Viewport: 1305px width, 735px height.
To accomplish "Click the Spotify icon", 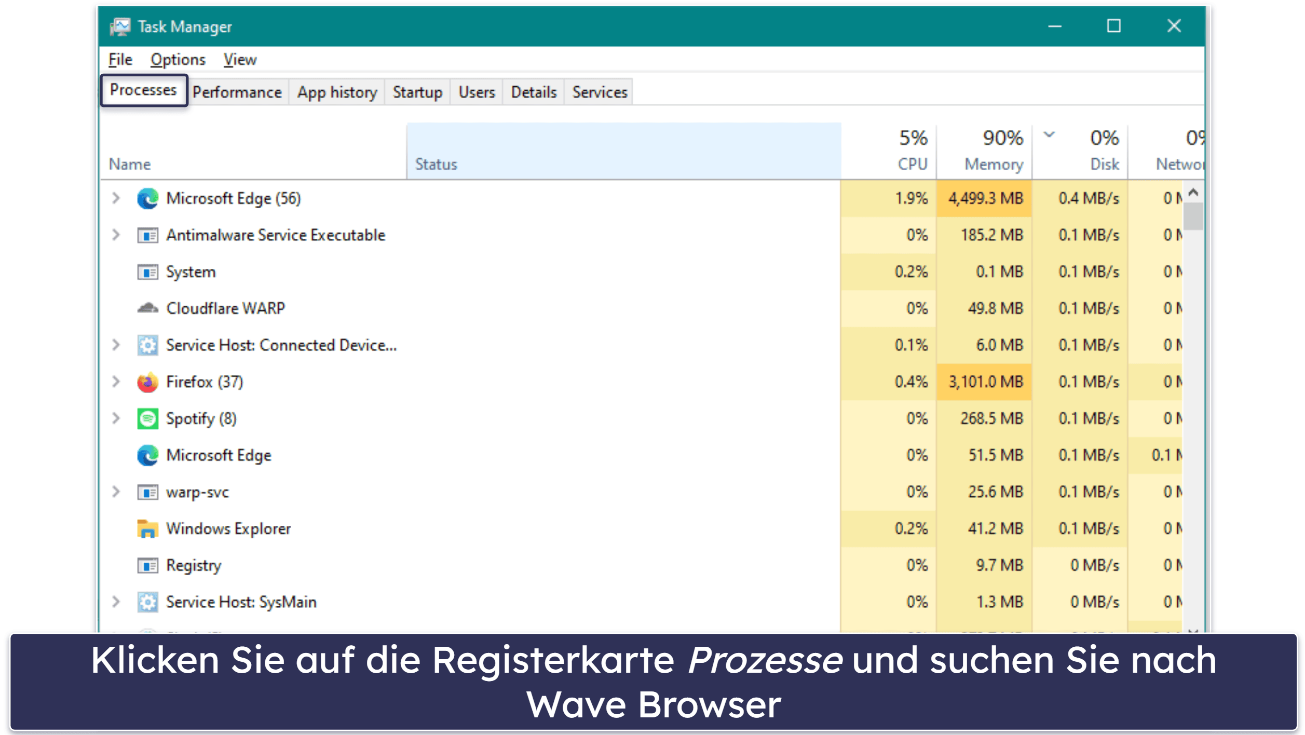I will click(x=147, y=419).
